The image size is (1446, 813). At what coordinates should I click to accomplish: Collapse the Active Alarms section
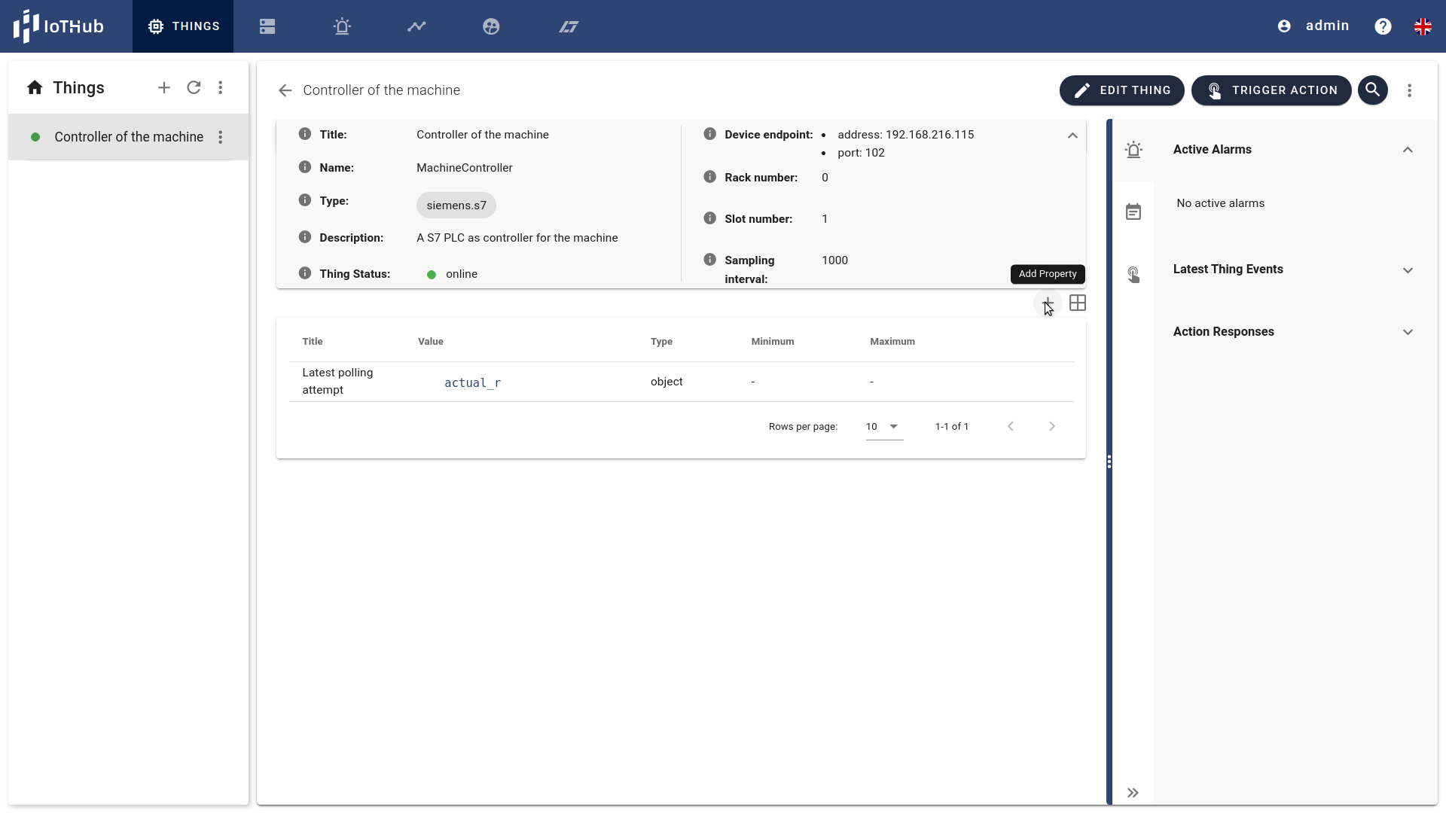[x=1408, y=150]
